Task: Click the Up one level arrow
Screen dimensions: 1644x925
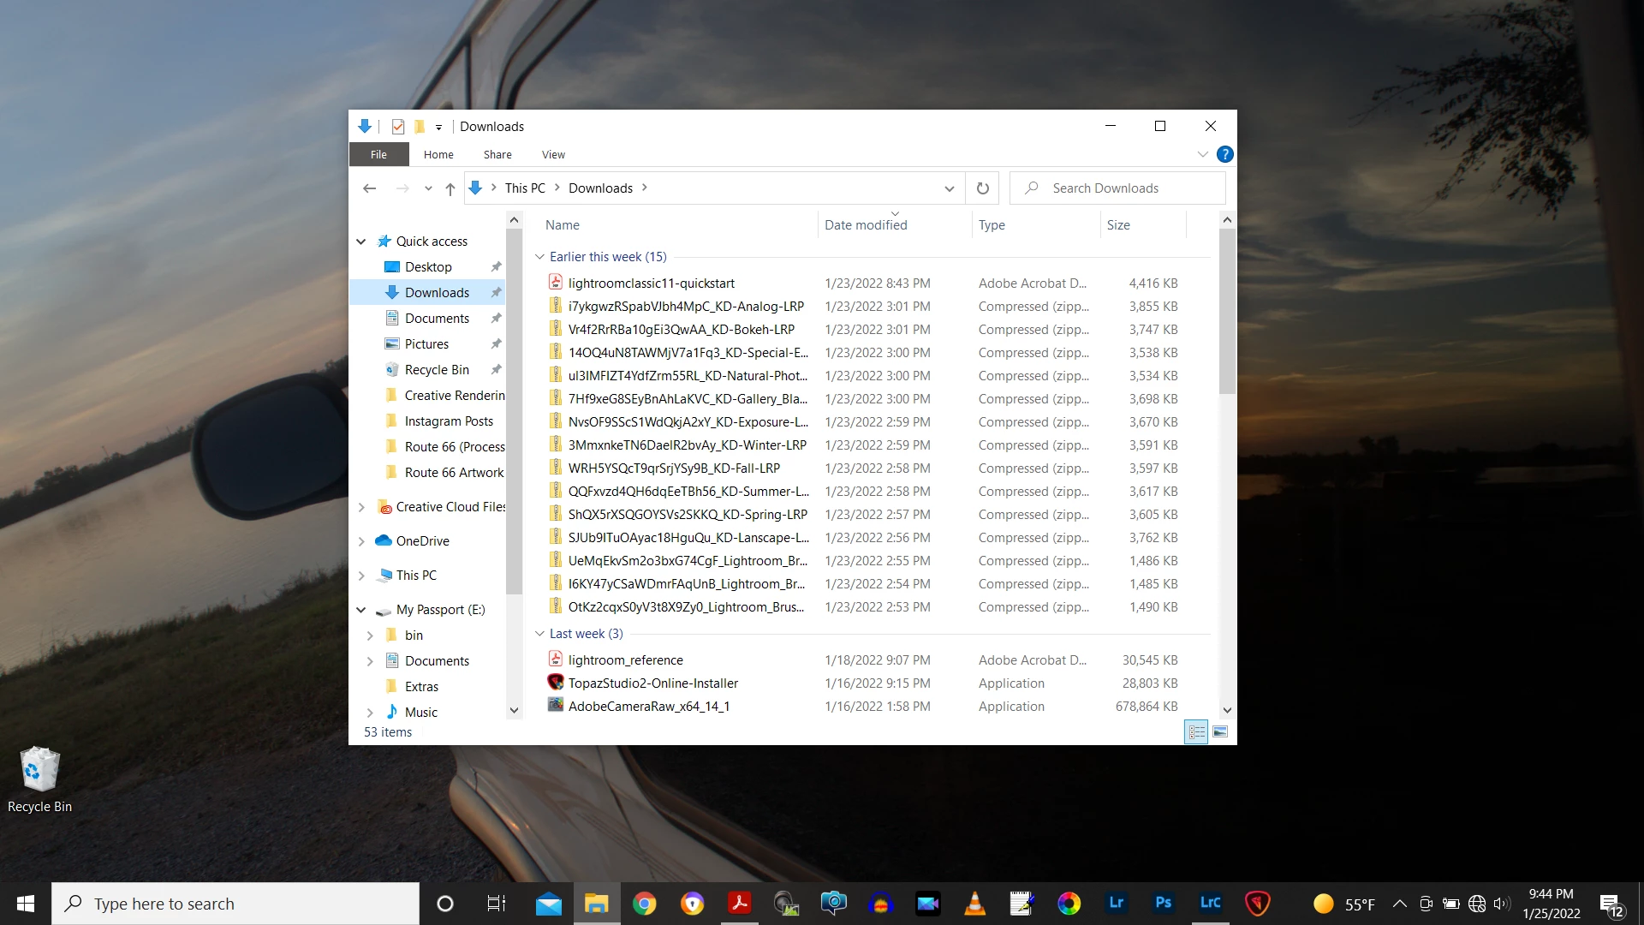Action: point(450,188)
